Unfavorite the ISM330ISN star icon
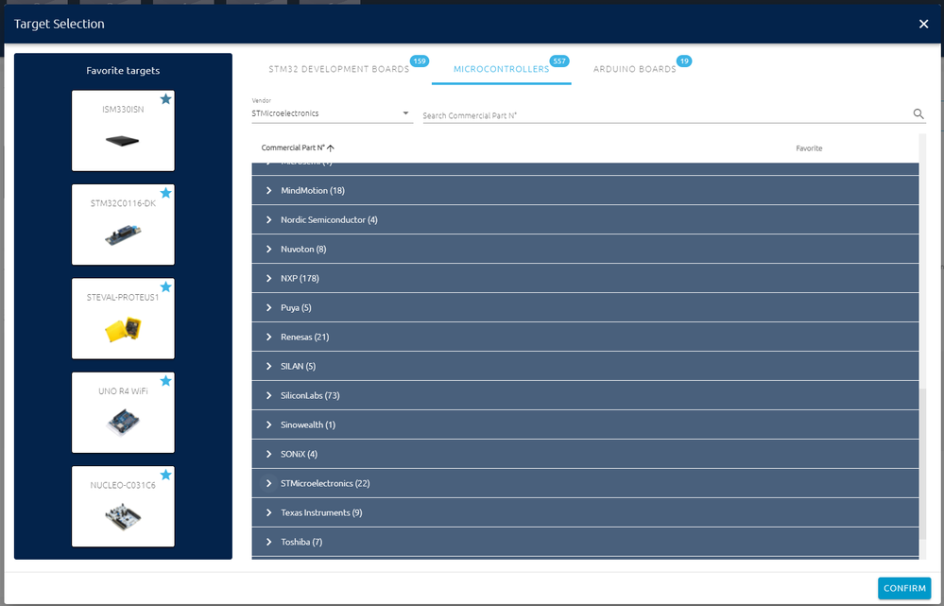944x606 pixels. pyautogui.click(x=165, y=98)
